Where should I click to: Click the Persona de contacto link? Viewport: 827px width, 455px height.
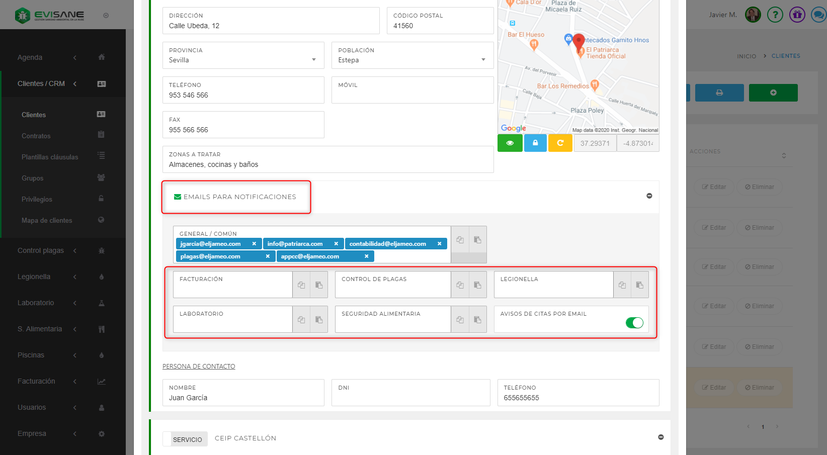199,367
